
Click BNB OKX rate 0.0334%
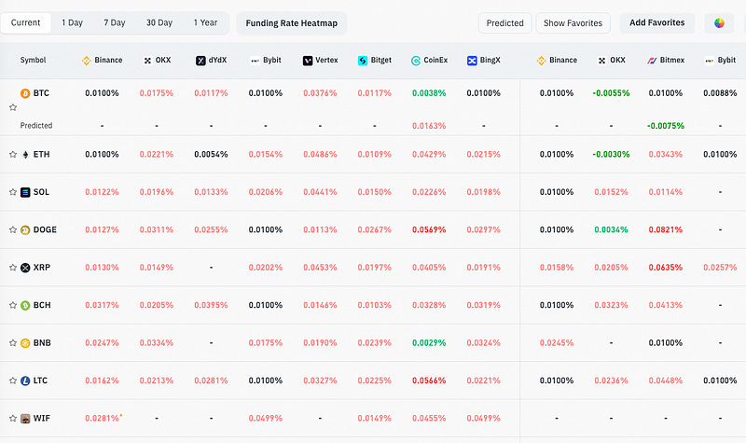coord(157,342)
